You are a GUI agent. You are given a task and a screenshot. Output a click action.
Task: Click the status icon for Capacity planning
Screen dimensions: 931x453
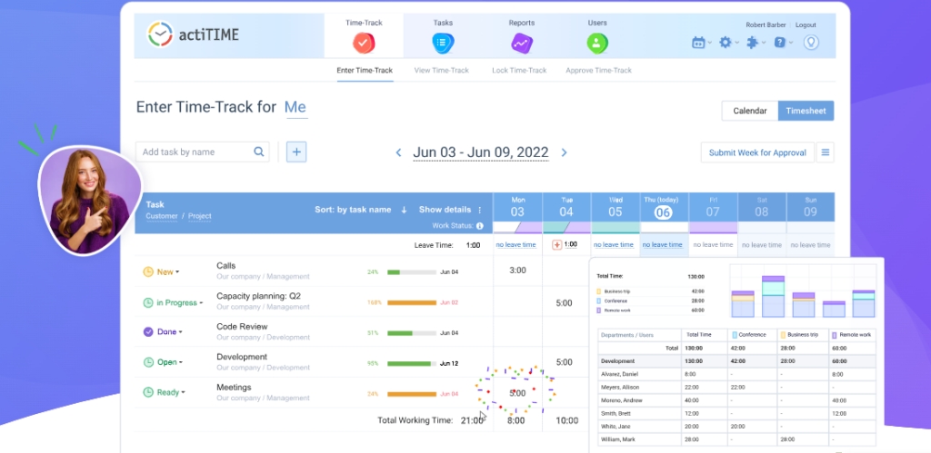(x=148, y=303)
